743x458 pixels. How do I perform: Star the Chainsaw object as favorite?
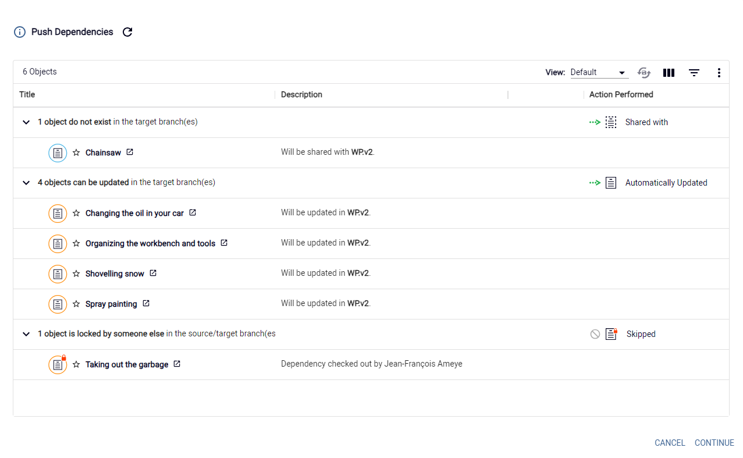[x=76, y=152]
